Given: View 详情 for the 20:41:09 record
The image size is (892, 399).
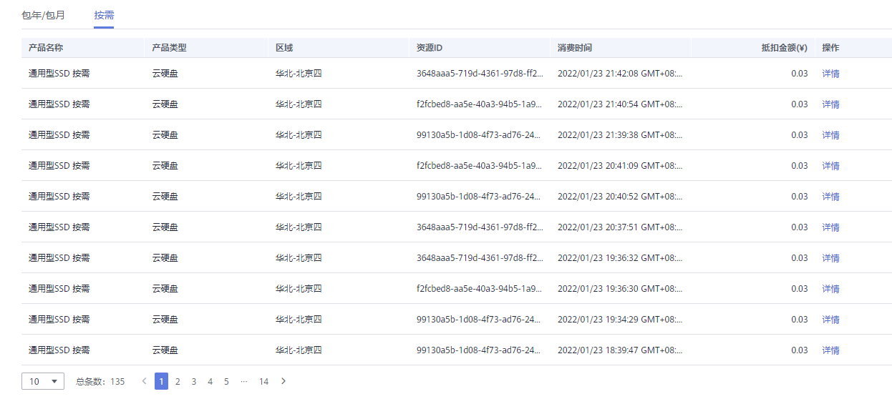Looking at the screenshot, I should [x=830, y=166].
